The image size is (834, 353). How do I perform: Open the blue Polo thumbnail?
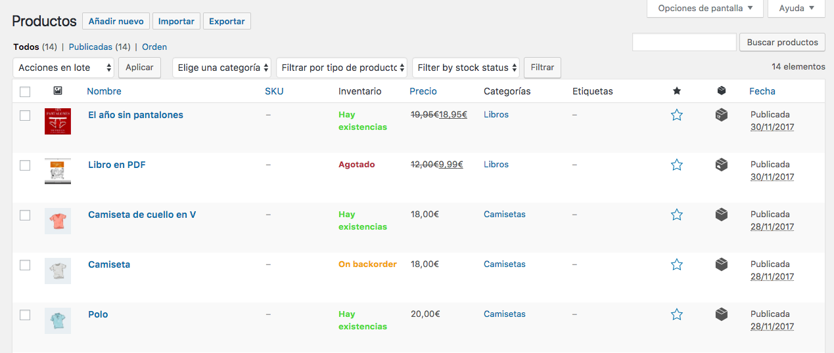pyautogui.click(x=58, y=321)
